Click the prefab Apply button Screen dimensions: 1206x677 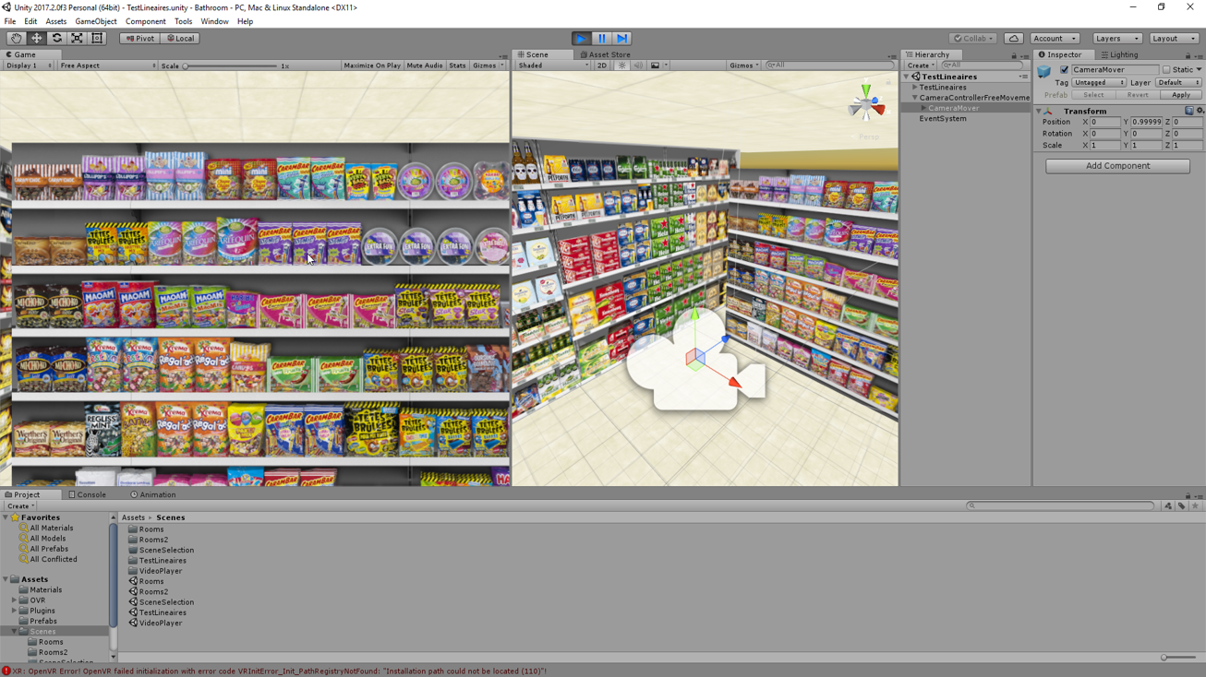tap(1180, 95)
